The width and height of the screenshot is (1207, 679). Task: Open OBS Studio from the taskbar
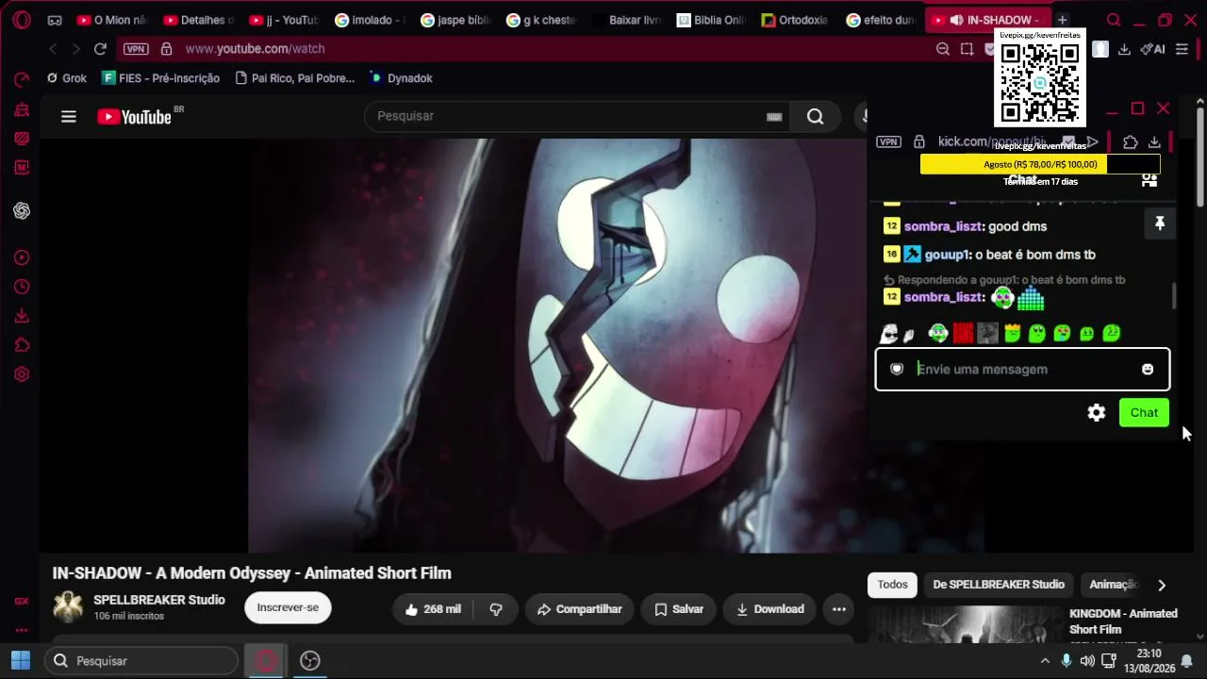point(310,661)
